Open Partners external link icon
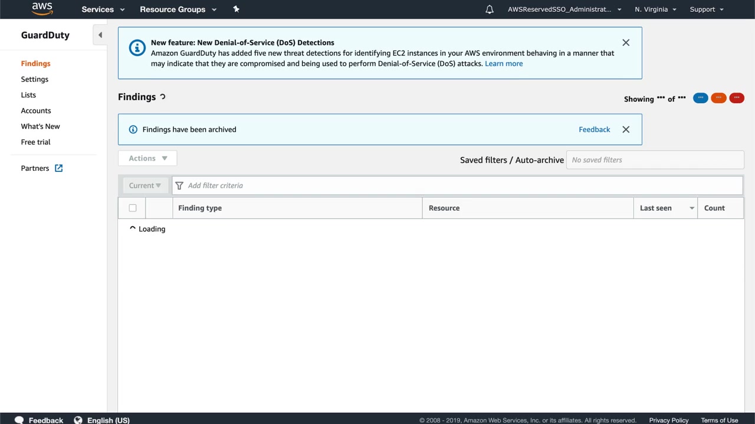Screen dimensions: 755x424 [x=58, y=168]
